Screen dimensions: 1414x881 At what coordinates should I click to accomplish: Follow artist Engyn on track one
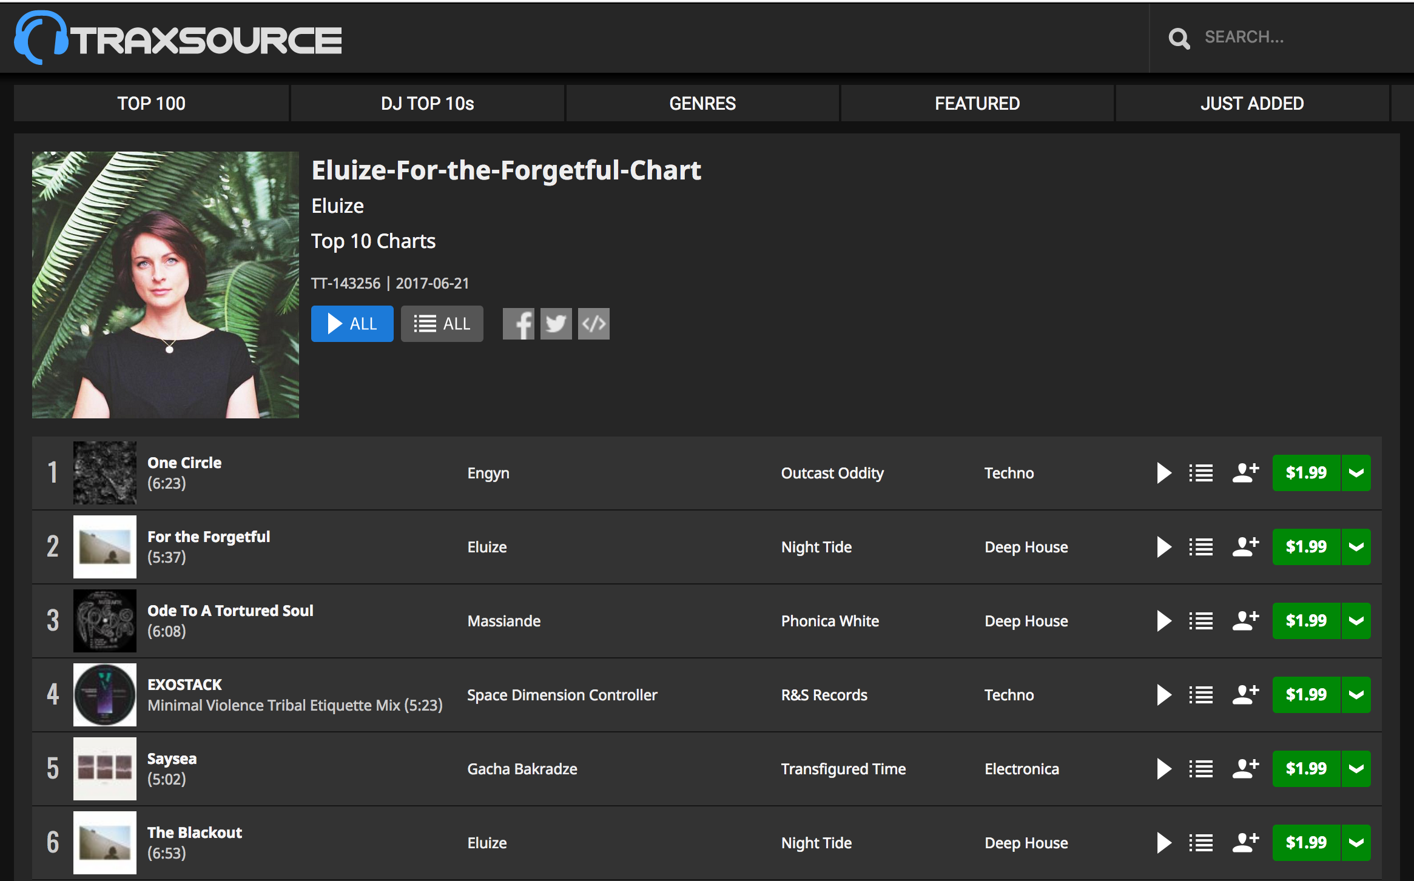click(x=1244, y=473)
